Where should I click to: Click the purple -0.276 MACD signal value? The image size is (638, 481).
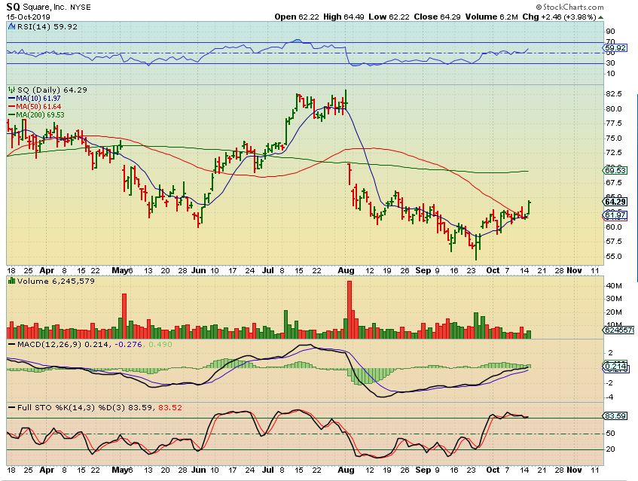point(129,345)
